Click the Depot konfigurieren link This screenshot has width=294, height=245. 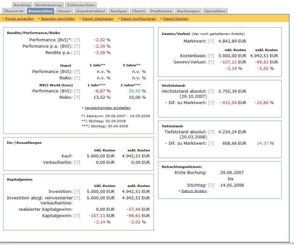(138, 19)
